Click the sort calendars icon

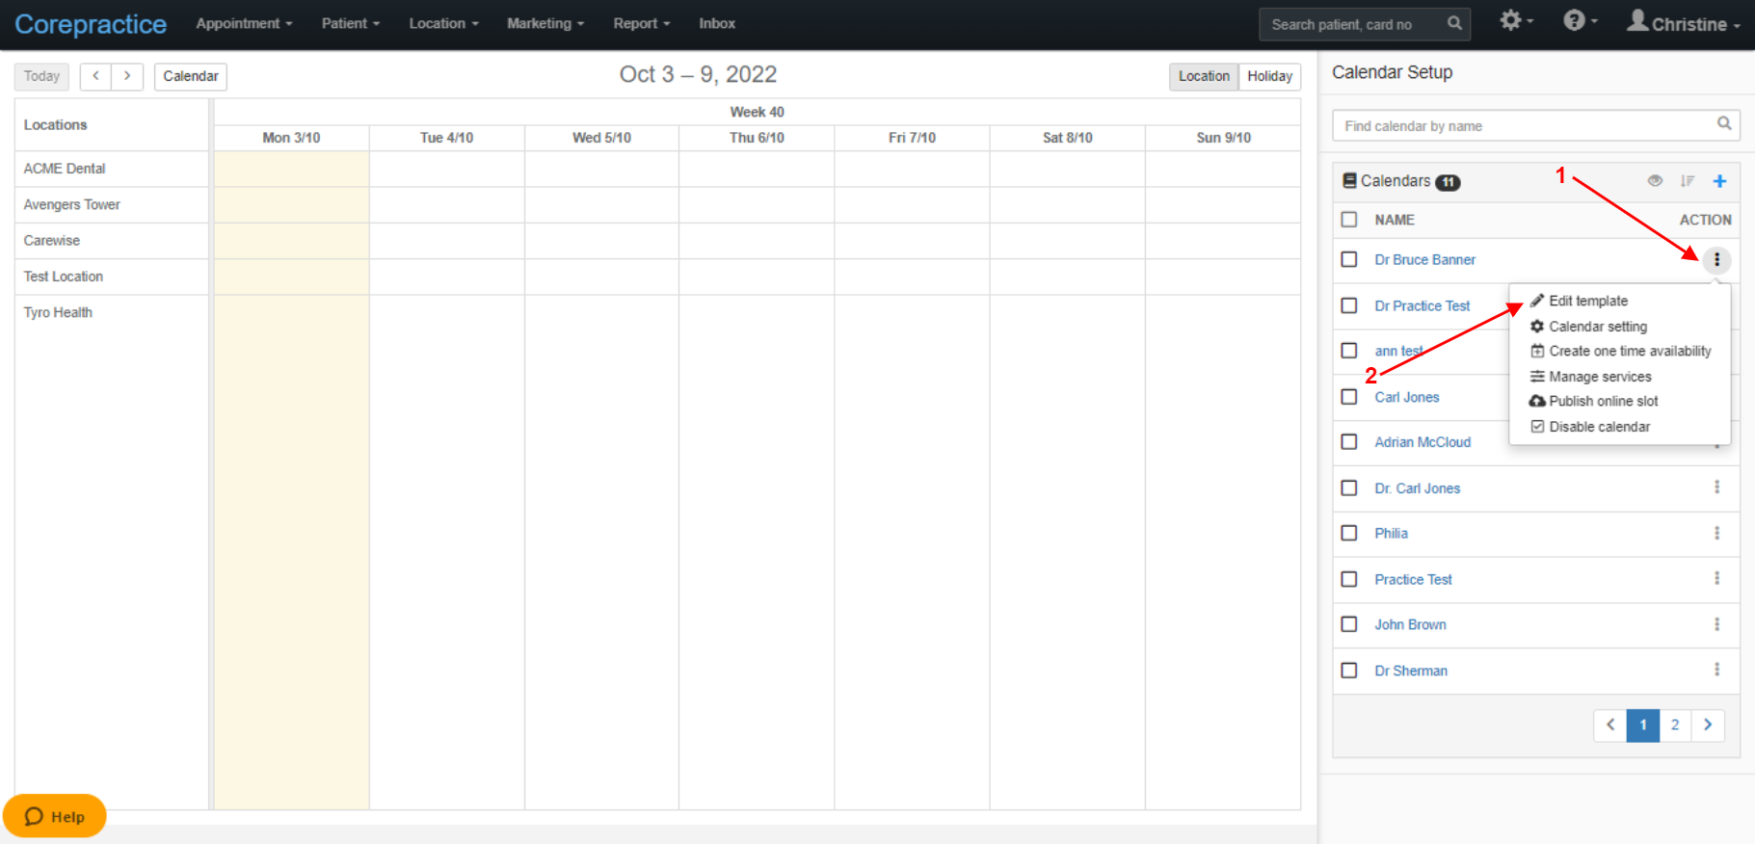[1687, 181]
